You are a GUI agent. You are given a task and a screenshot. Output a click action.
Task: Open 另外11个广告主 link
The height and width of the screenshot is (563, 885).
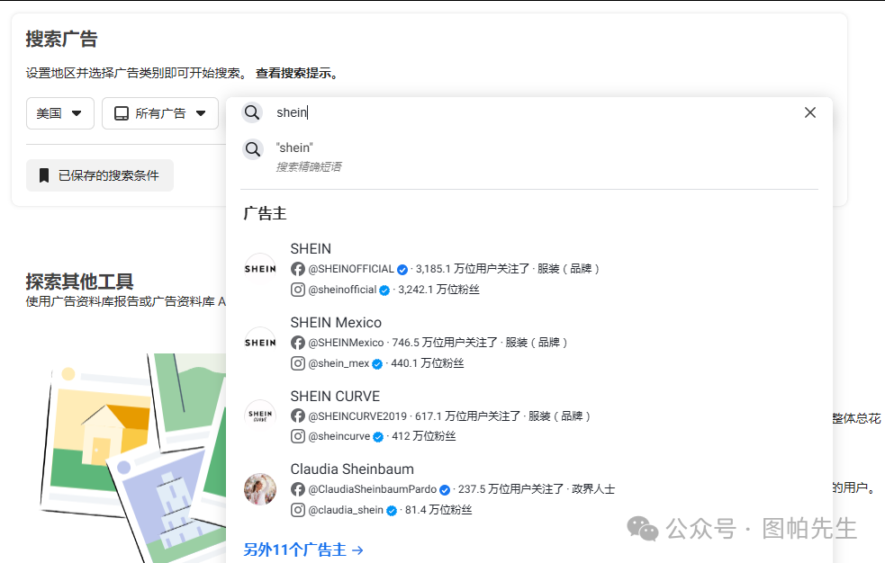tap(303, 550)
